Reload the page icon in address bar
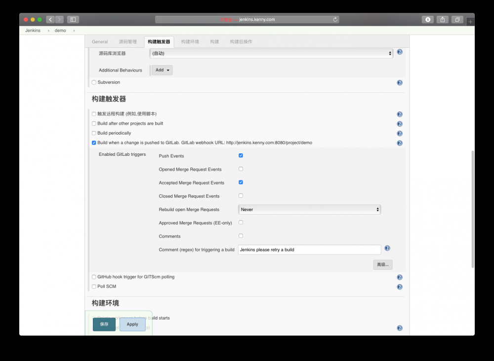Screen dimensions: 494x361 335,20
